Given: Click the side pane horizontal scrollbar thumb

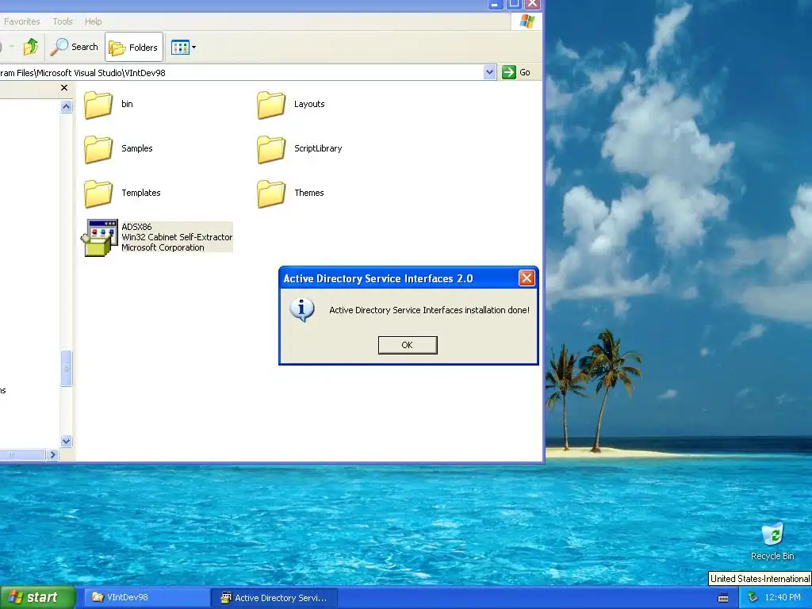Looking at the screenshot, I should click(x=22, y=454).
